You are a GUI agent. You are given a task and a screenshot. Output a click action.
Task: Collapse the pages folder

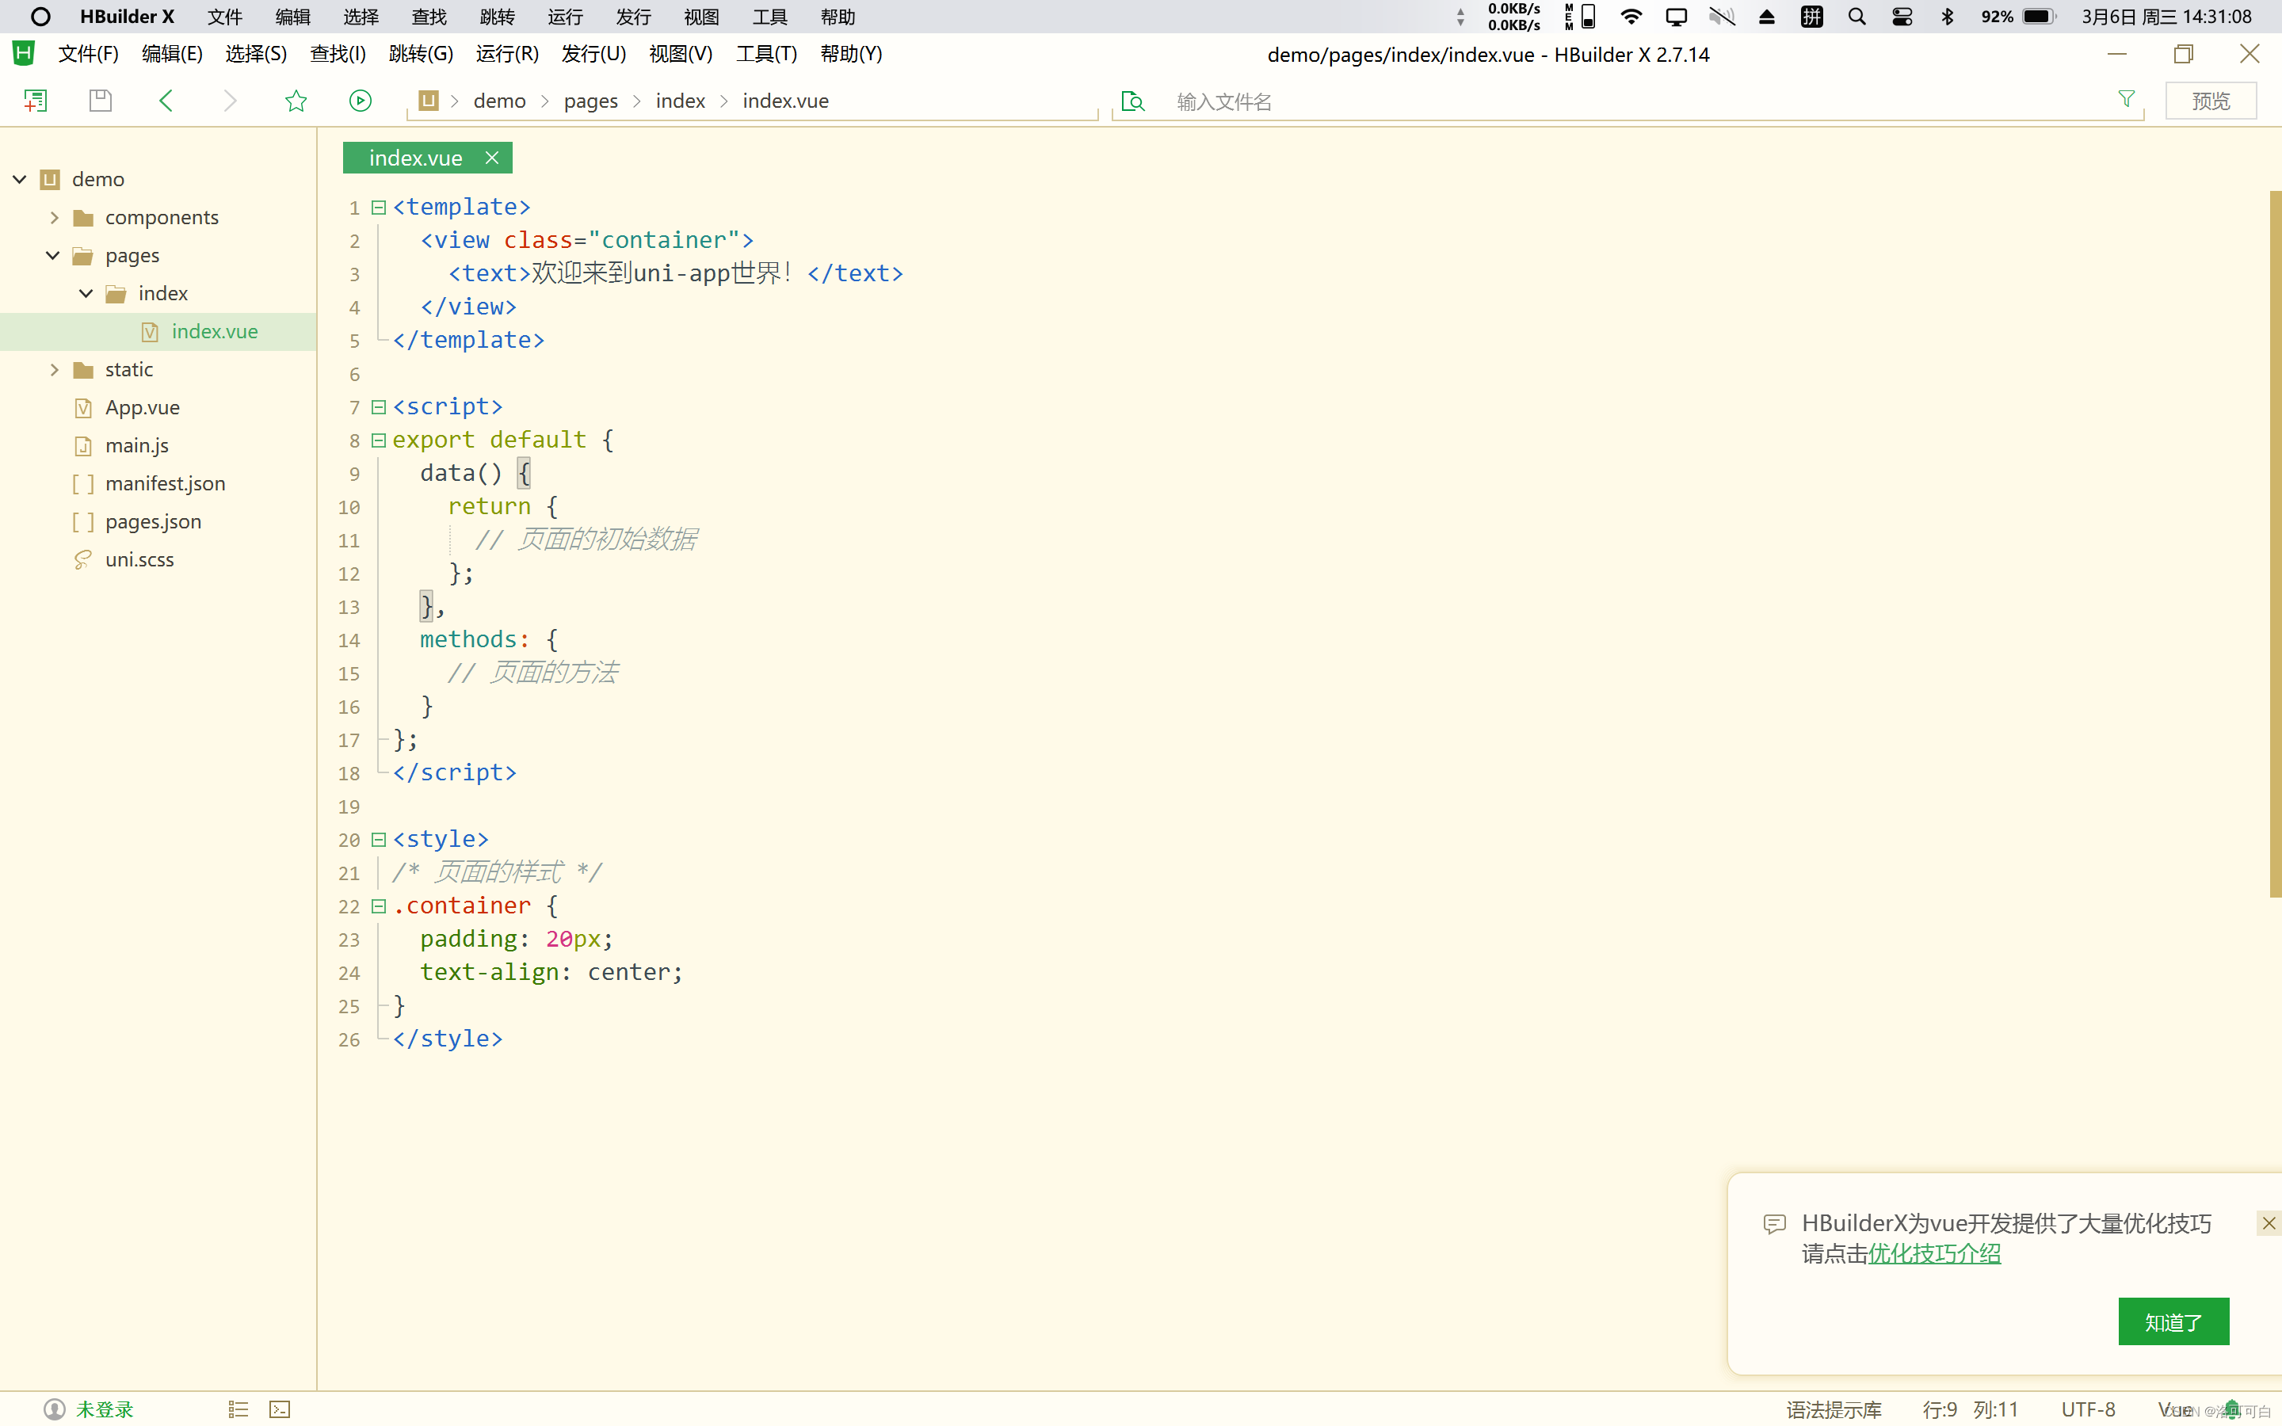(53, 256)
